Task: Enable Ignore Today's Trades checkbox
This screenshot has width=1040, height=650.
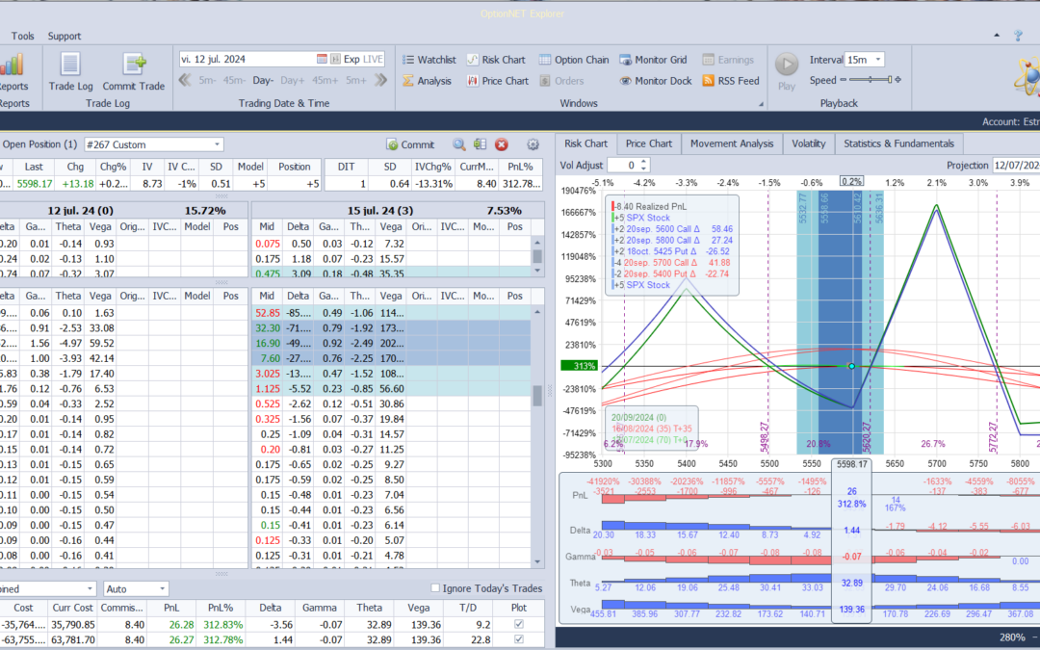Action: pyautogui.click(x=435, y=588)
